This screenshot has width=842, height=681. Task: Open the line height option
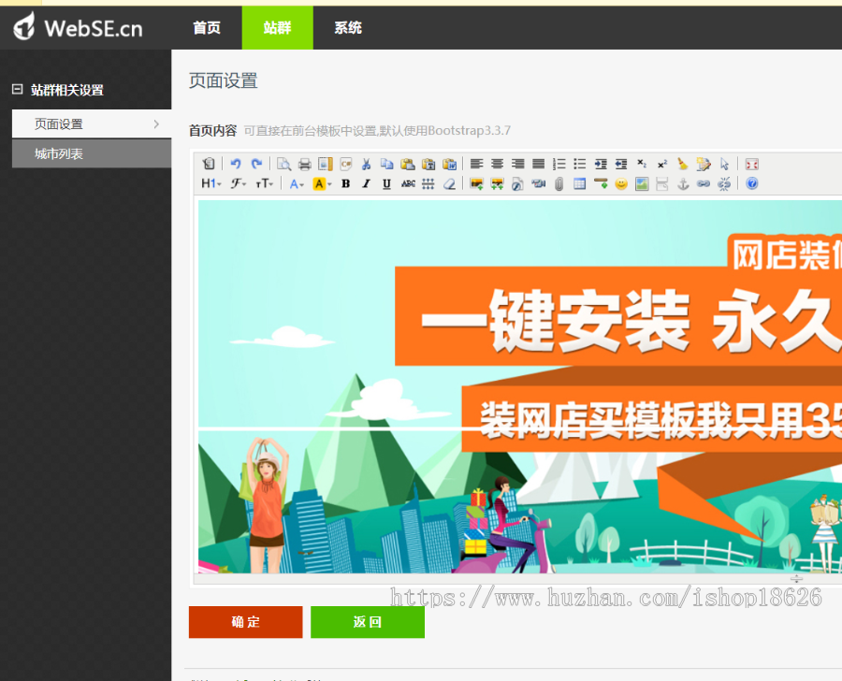pos(428,183)
